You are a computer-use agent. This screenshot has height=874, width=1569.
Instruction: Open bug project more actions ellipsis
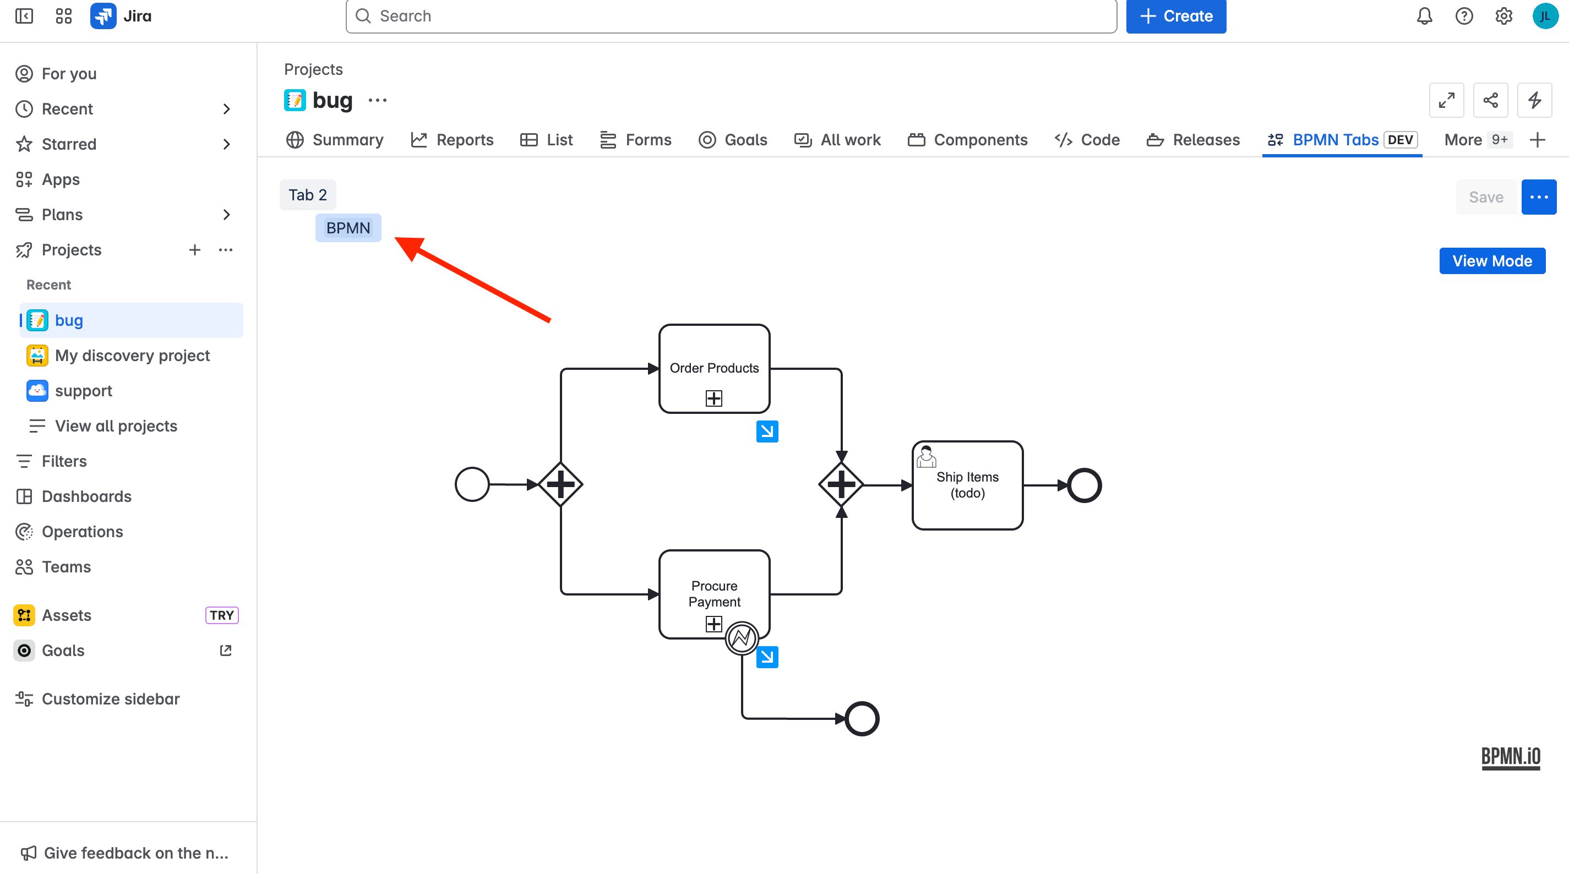pos(378,101)
